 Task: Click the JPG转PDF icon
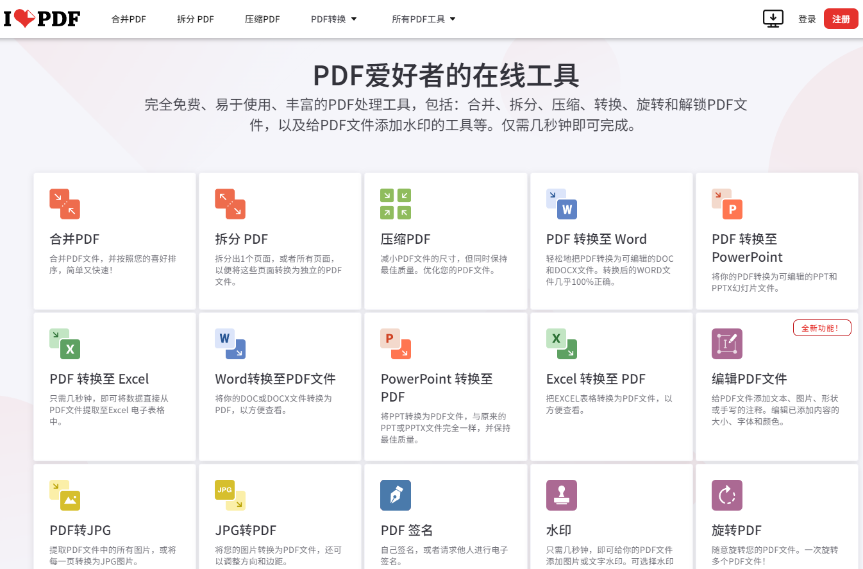pyautogui.click(x=230, y=495)
